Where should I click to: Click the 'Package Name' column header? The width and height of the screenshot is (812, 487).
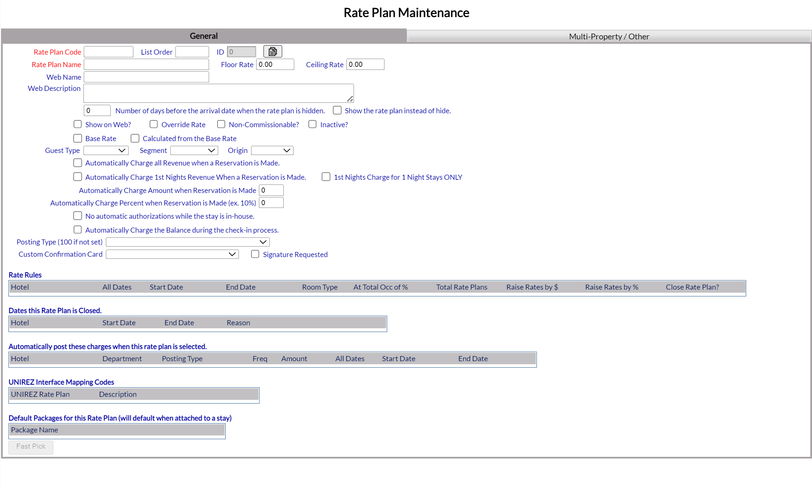(34, 430)
